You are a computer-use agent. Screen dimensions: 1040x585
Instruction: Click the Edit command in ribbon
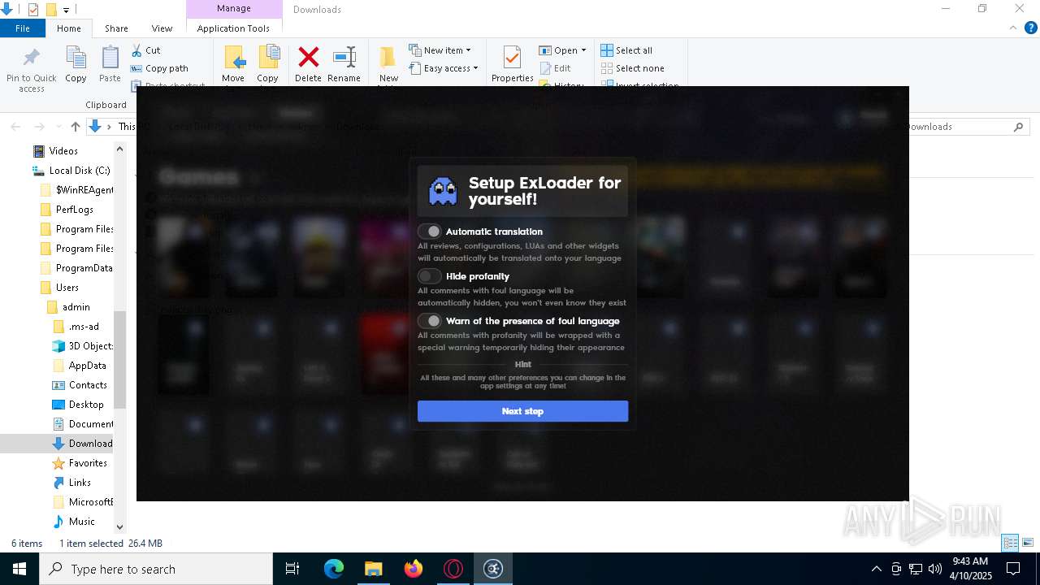[556, 68]
